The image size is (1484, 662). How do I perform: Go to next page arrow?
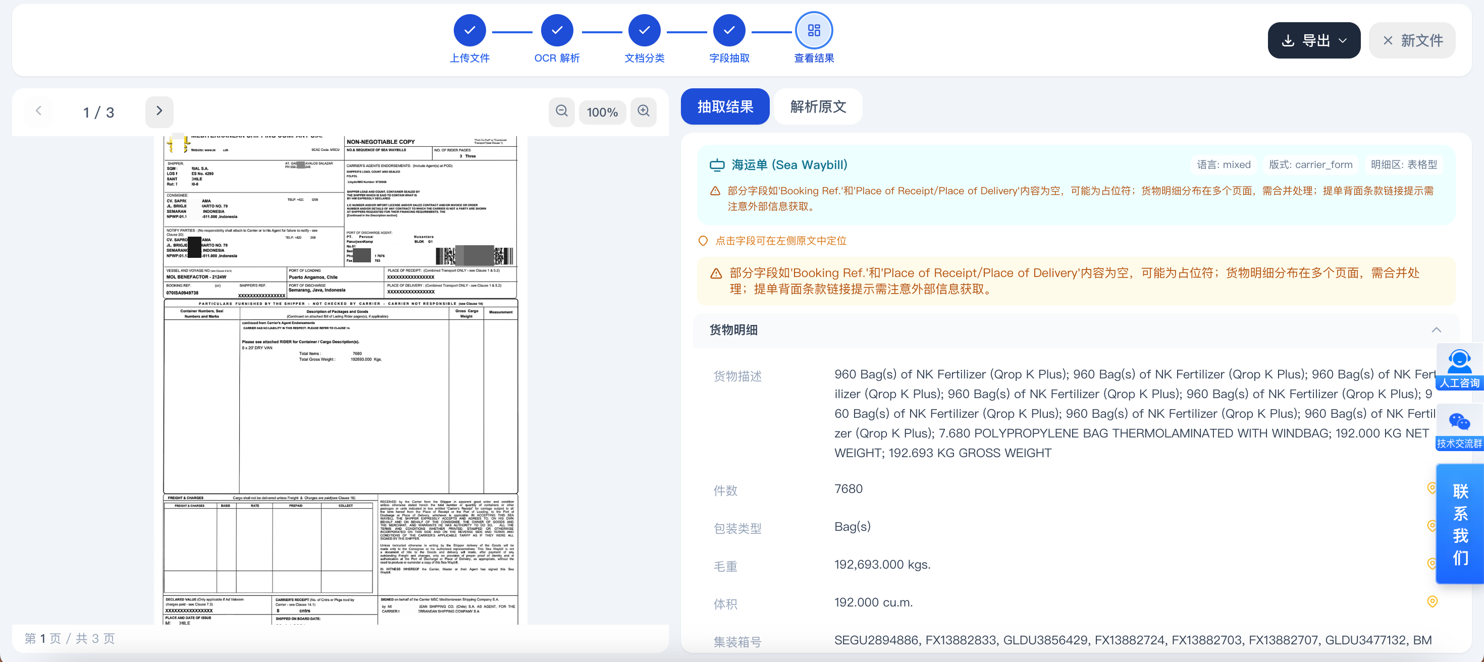160,111
